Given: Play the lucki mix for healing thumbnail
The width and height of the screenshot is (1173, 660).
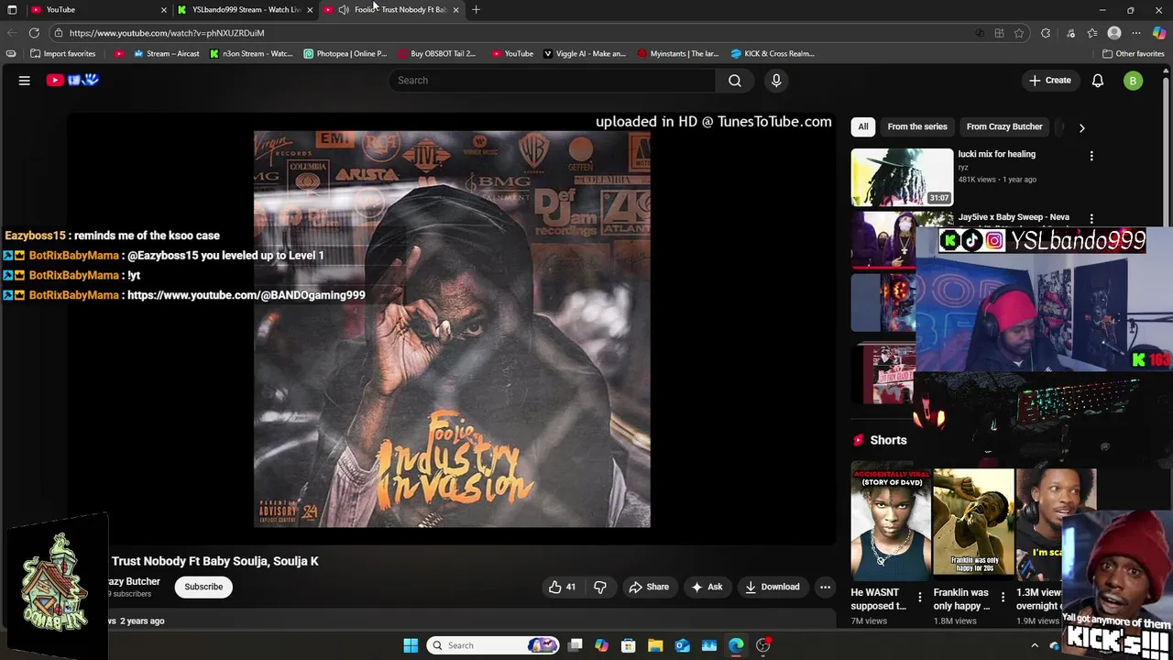Looking at the screenshot, I should tap(902, 177).
